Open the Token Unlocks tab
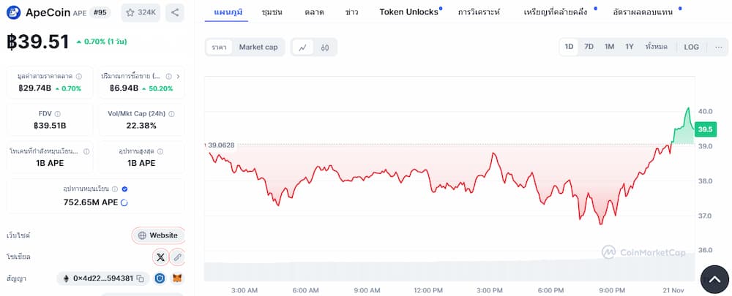 click(x=408, y=12)
